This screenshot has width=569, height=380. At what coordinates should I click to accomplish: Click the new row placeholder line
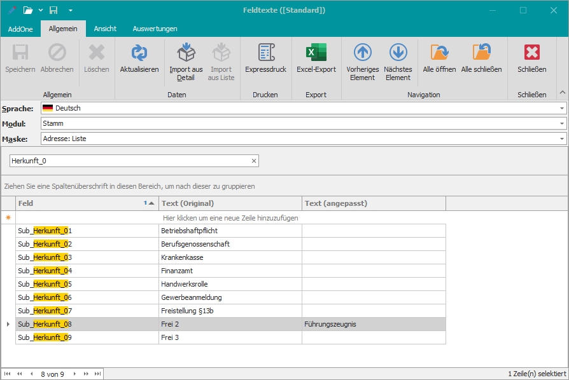[230, 217]
